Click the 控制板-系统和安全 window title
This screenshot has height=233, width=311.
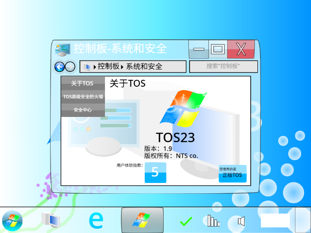tap(120, 48)
